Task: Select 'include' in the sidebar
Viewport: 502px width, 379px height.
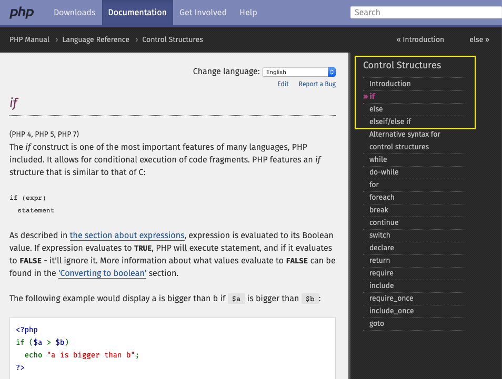Action: click(x=381, y=285)
